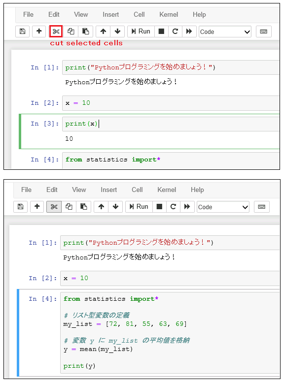283x383 pixels.
Task: Open Insert menu in the top notebook
Action: pyautogui.click(x=111, y=15)
